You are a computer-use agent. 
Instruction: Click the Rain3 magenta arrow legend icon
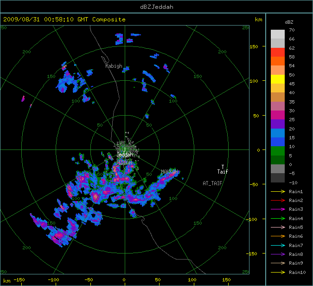[x=278, y=209]
